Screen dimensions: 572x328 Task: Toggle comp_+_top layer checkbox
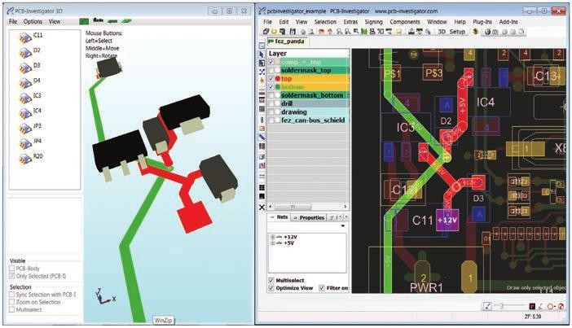pyautogui.click(x=271, y=62)
